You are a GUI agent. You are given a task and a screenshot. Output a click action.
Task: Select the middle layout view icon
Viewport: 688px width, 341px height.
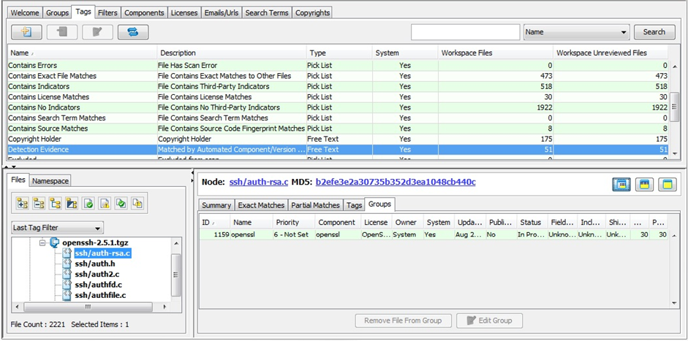[x=644, y=185]
